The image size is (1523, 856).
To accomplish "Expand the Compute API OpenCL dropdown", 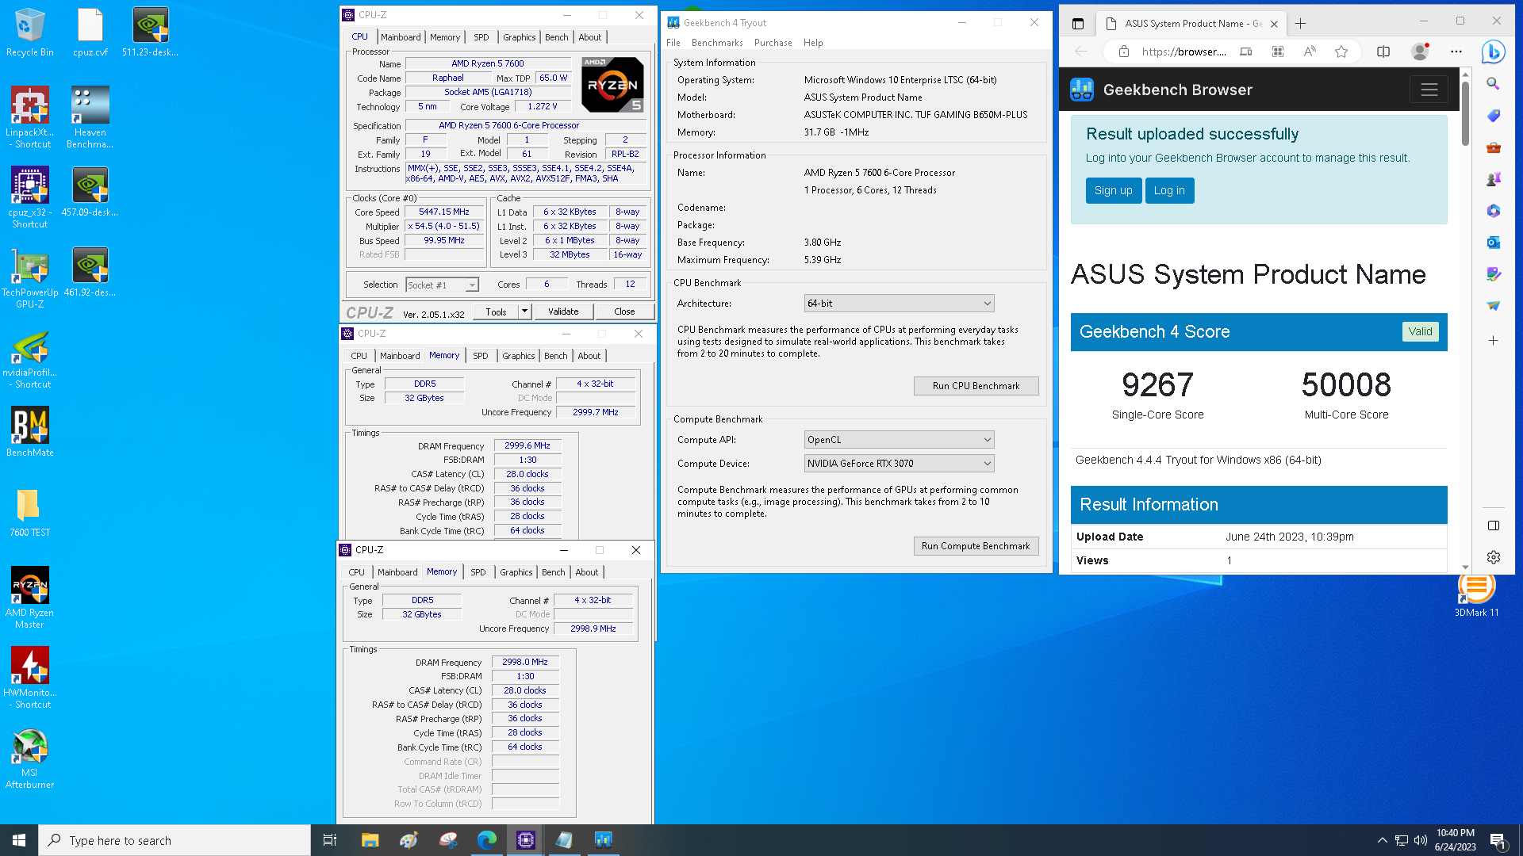I will (899, 440).
